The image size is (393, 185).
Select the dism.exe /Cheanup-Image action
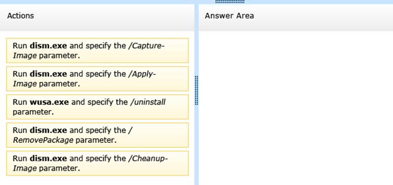(97, 163)
